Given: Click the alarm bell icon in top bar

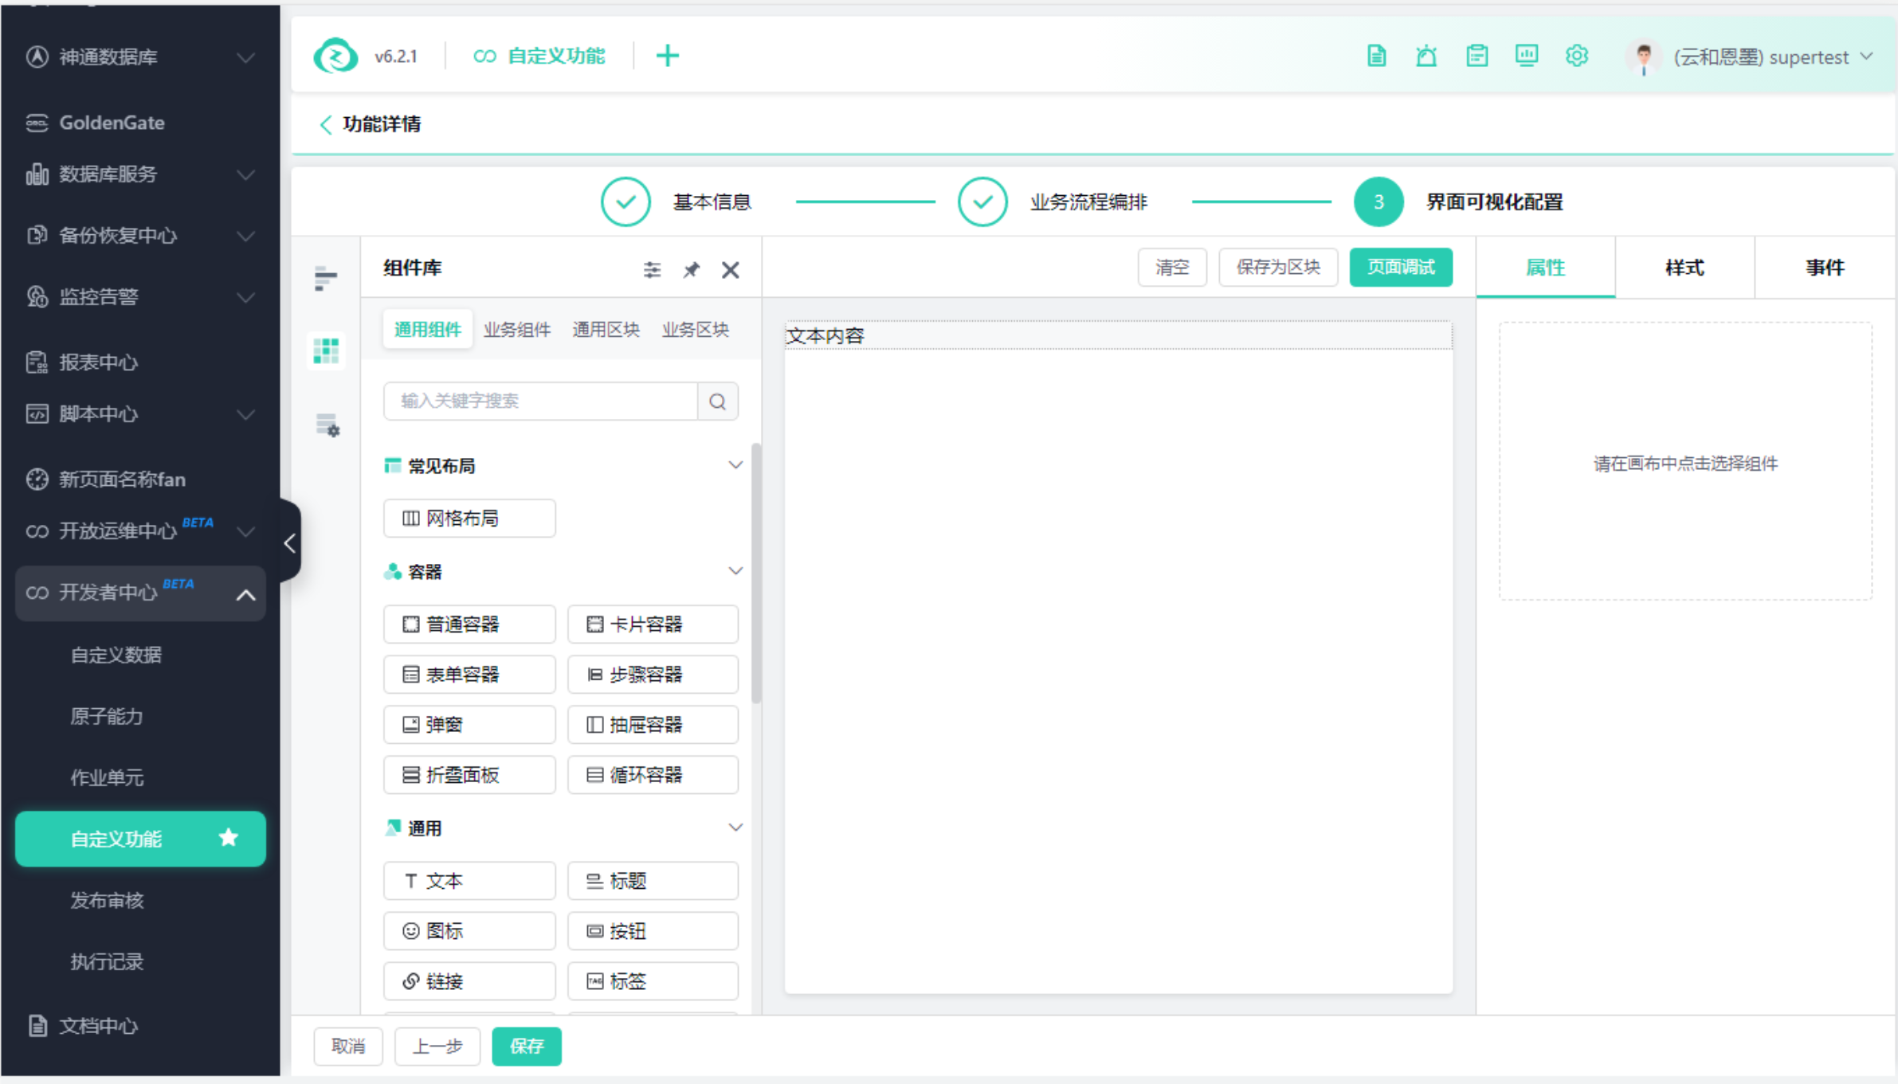Looking at the screenshot, I should tap(1425, 57).
